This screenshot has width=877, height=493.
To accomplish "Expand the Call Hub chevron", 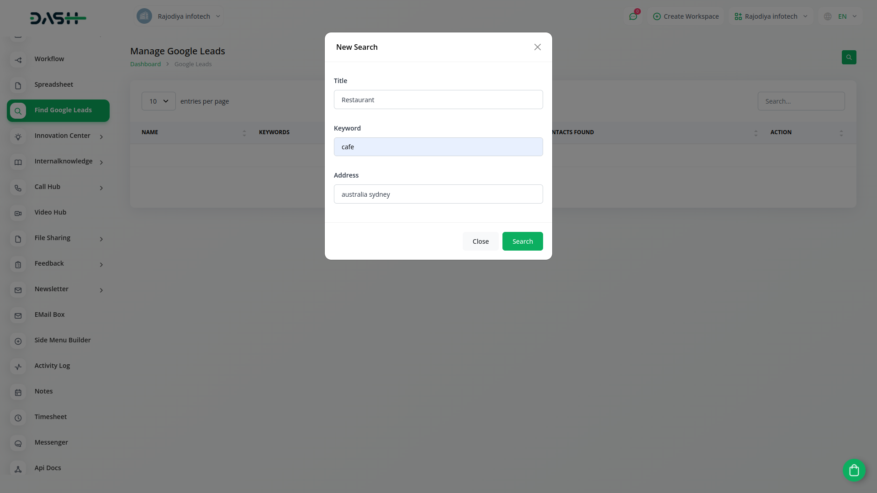I will 101,188.
